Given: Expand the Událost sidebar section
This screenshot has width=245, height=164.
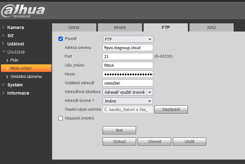Looking at the screenshot, I should click(16, 44).
